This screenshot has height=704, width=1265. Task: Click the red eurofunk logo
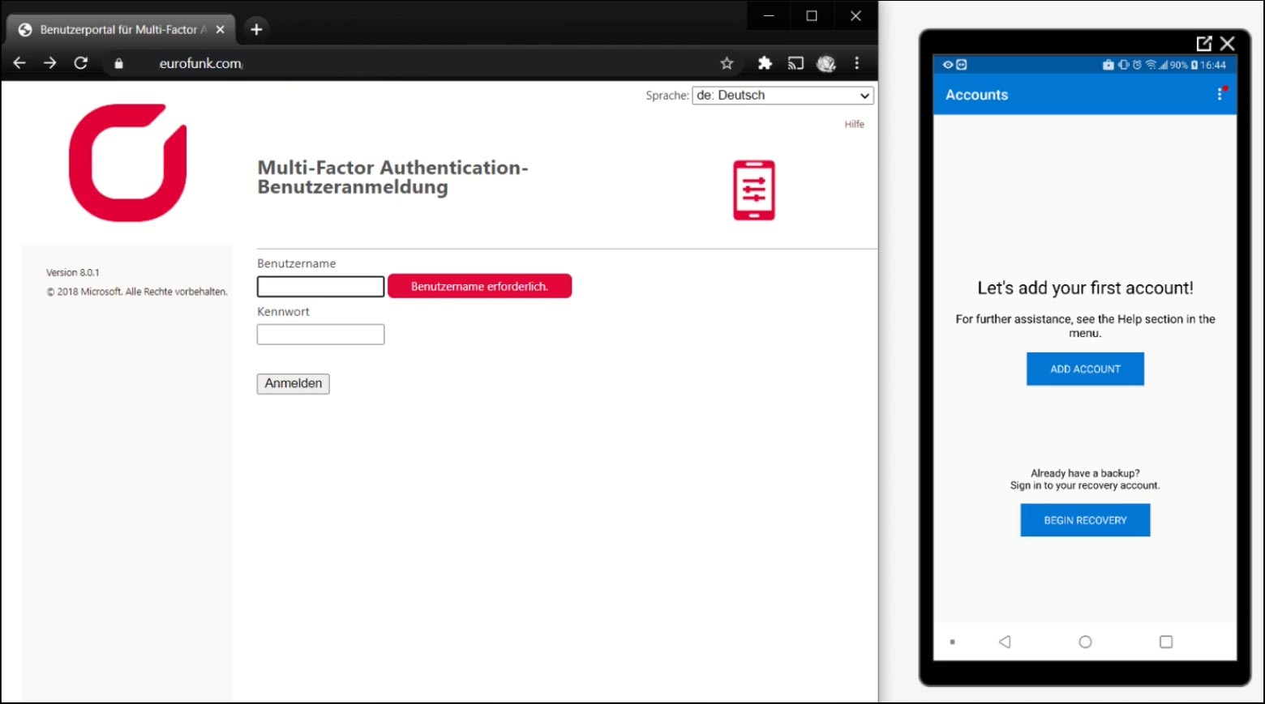tap(127, 163)
